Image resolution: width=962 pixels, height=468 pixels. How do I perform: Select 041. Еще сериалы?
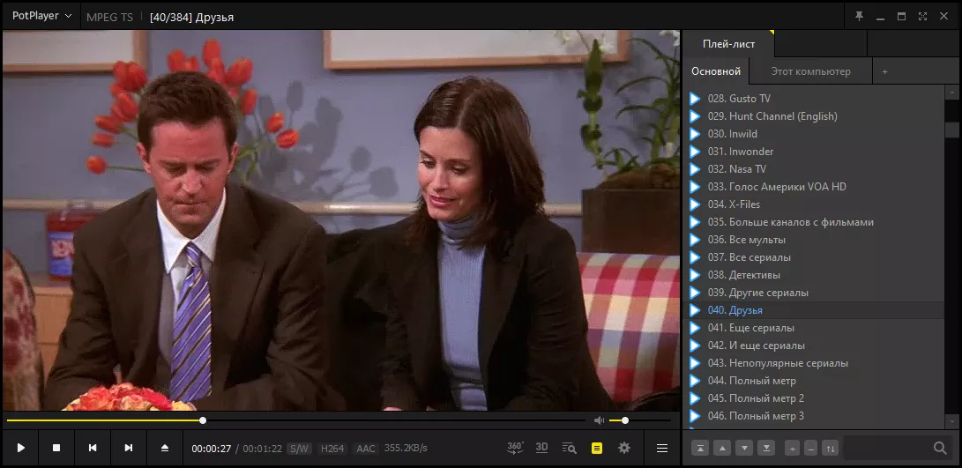coord(813,328)
